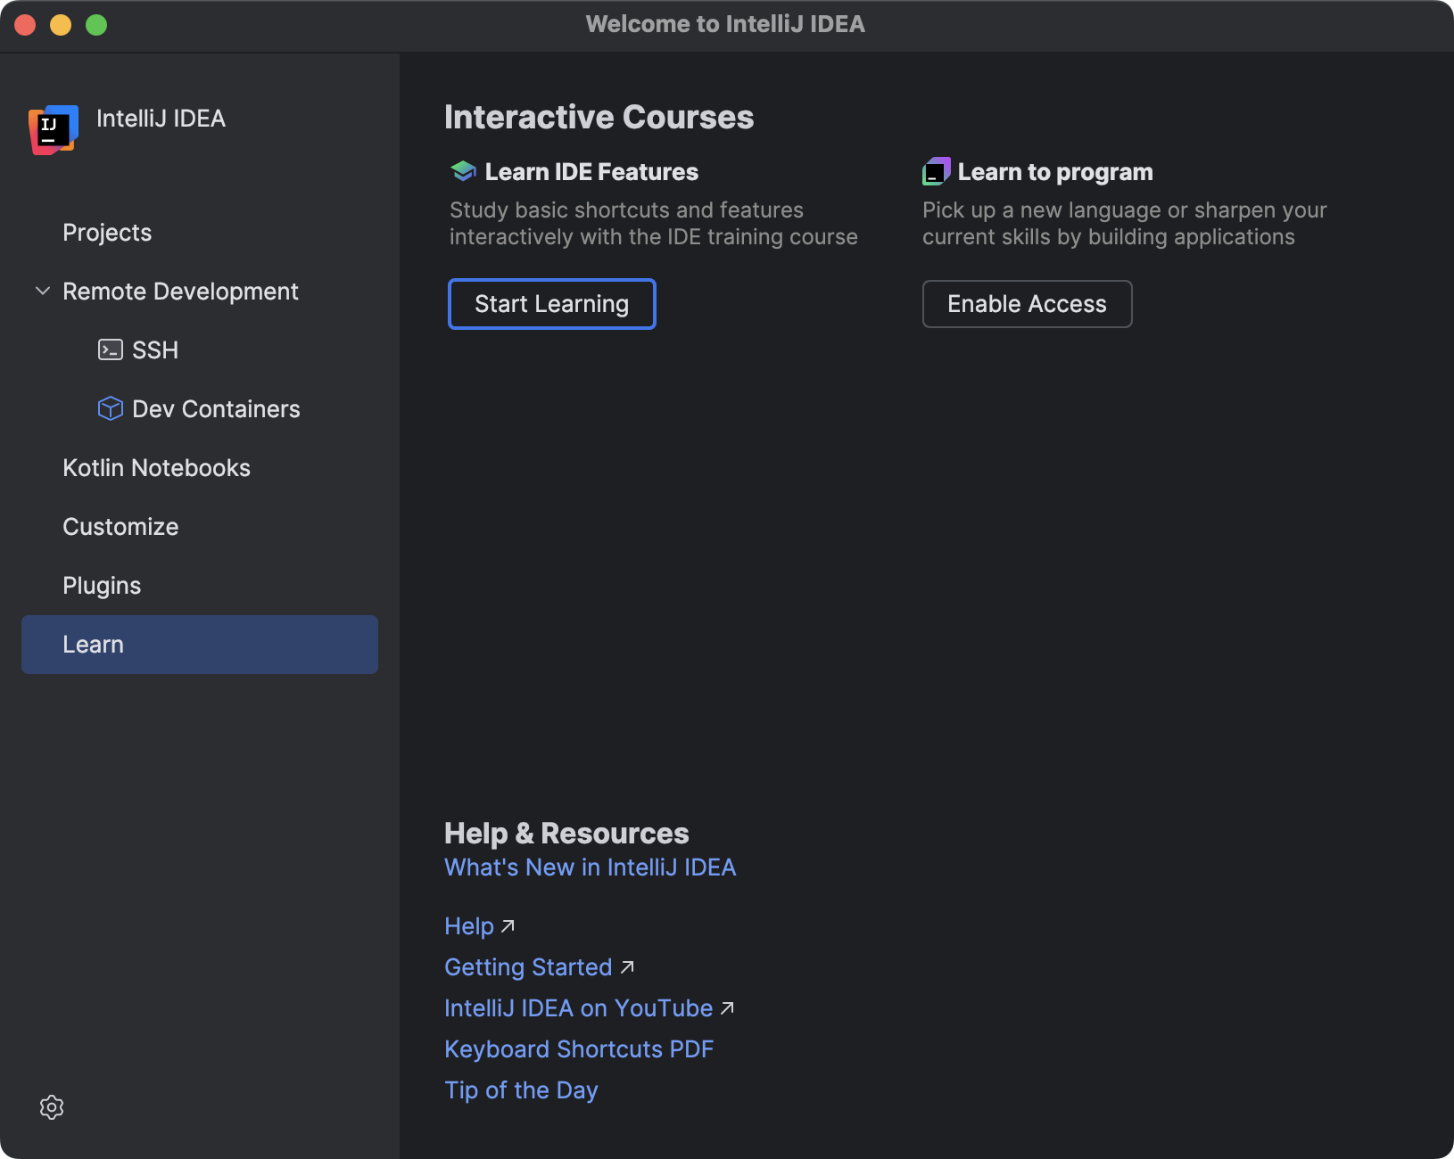
Task: Click the IntelliJ IDEA logo icon
Action: [x=53, y=129]
